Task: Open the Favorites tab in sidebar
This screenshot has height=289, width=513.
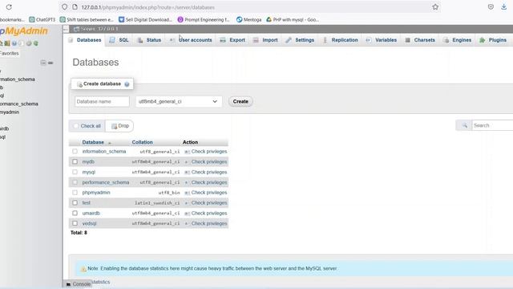Action: point(9,54)
